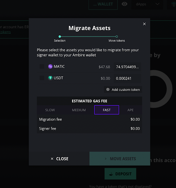
Task: Select the MEDIUM gas fee option
Action: click(79, 110)
